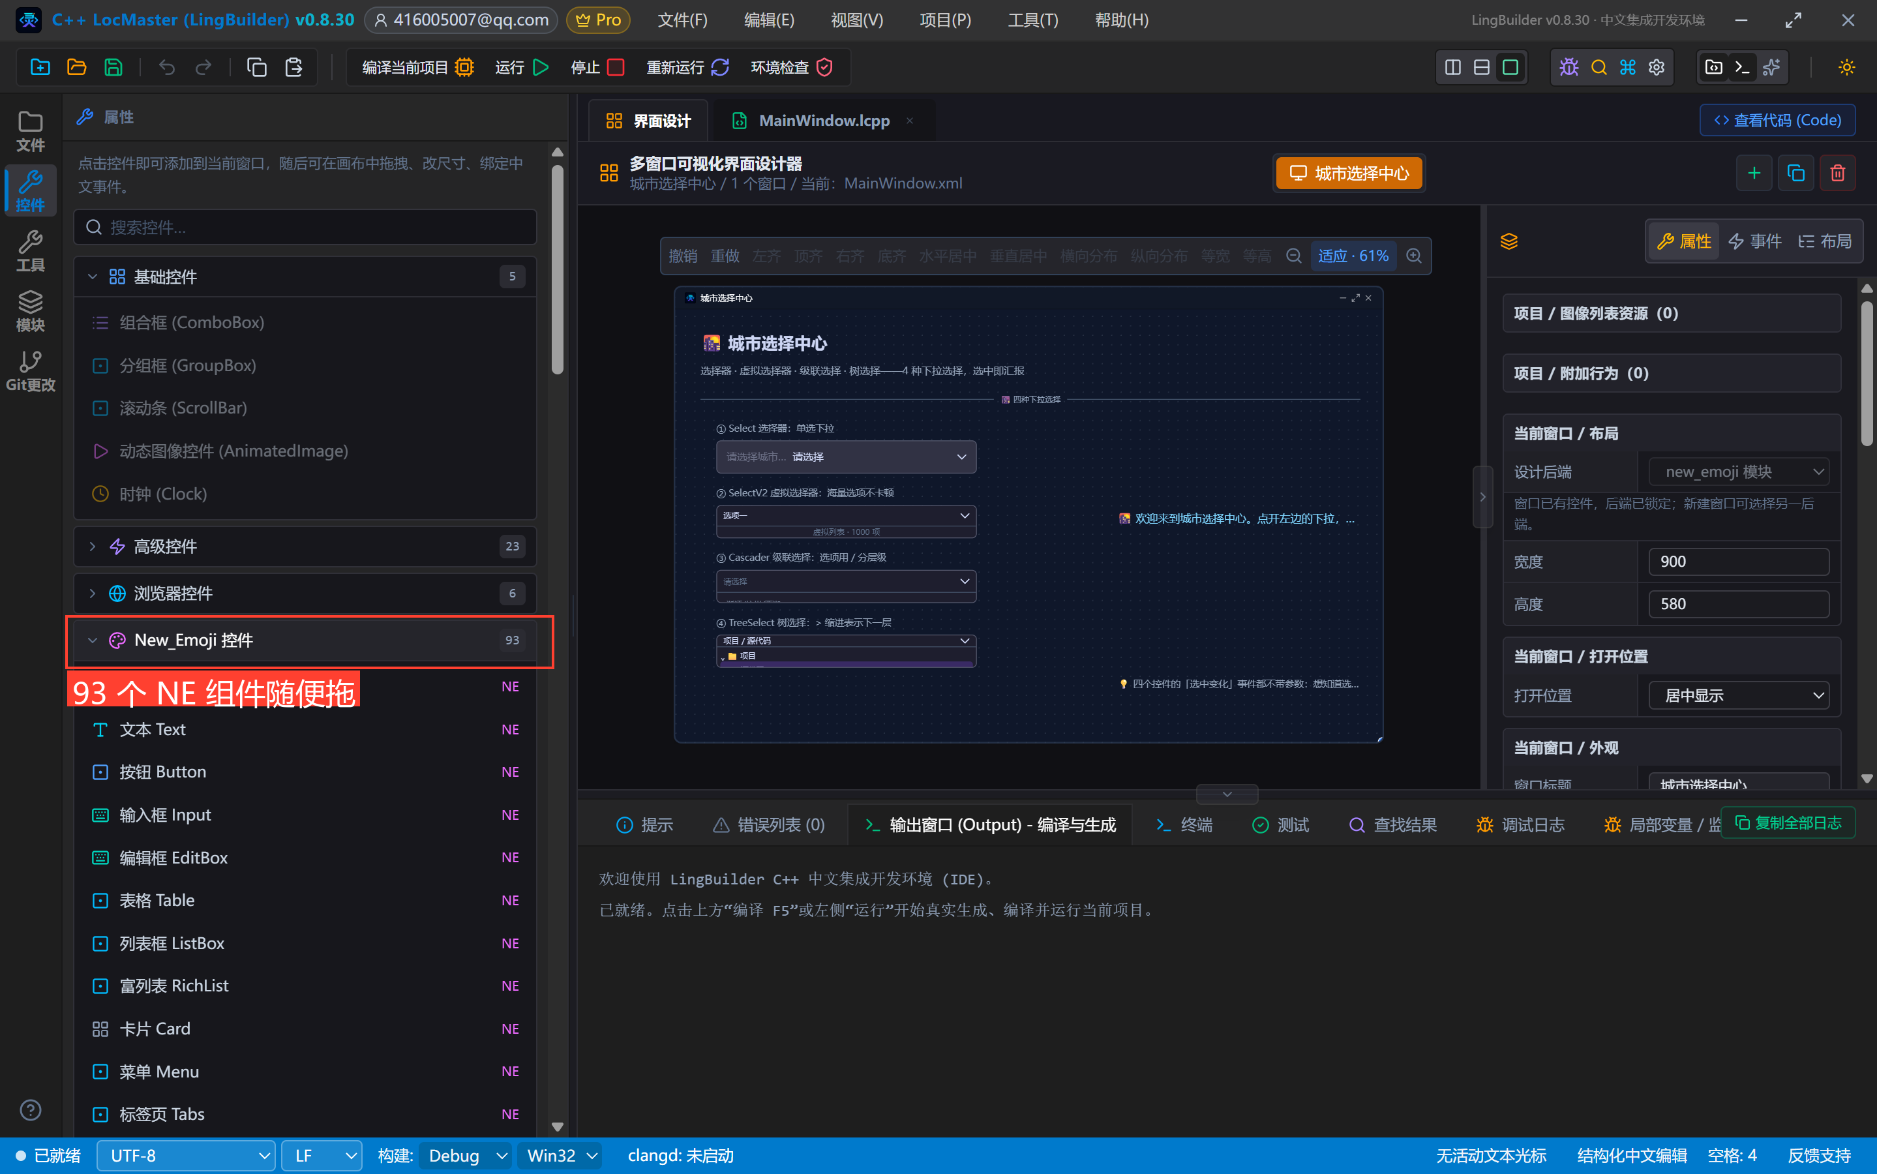Open the debug bug icon in toolbar
Image resolution: width=1877 pixels, height=1174 pixels.
point(1569,68)
